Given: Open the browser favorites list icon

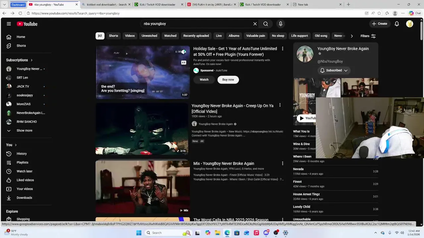Looking at the screenshot, I should pos(387,13).
